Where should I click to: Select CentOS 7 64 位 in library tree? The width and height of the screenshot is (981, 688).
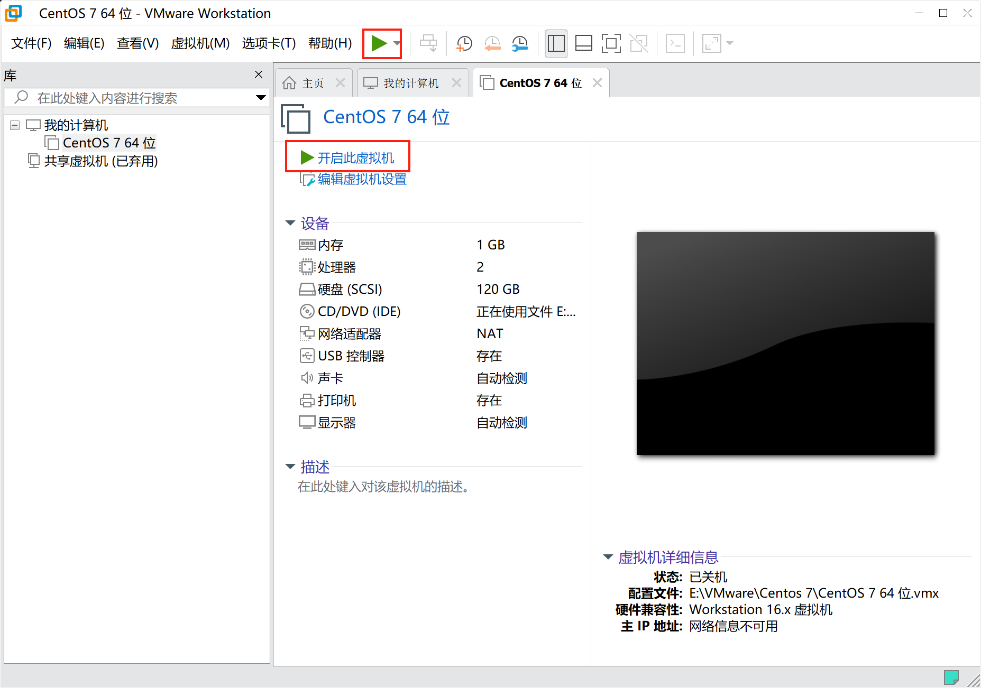click(109, 143)
